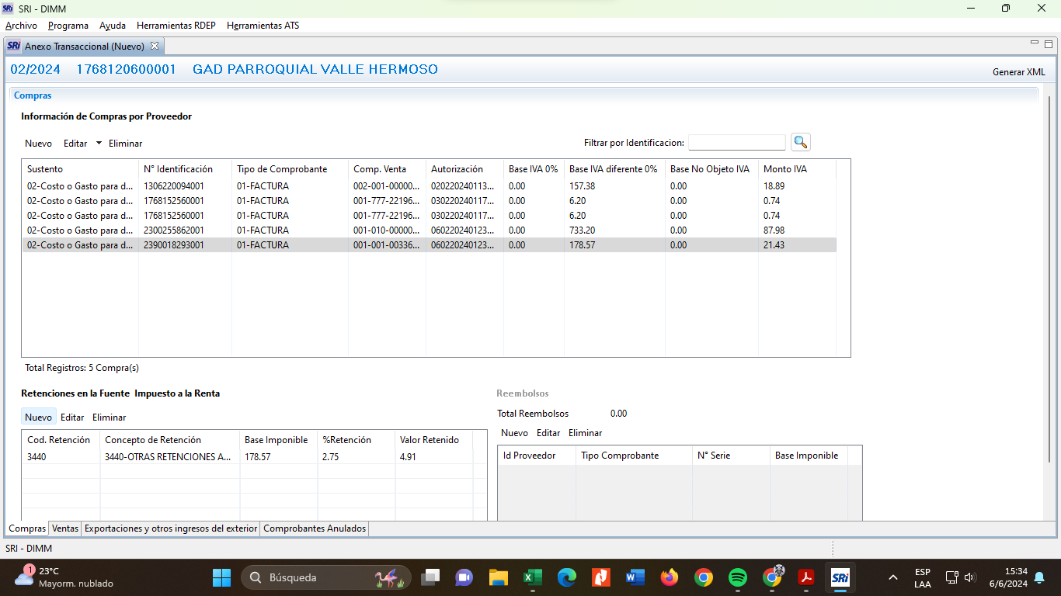1061x596 pixels.
Task: Click the magnifier search icon beside the filter field
Action: (x=800, y=142)
